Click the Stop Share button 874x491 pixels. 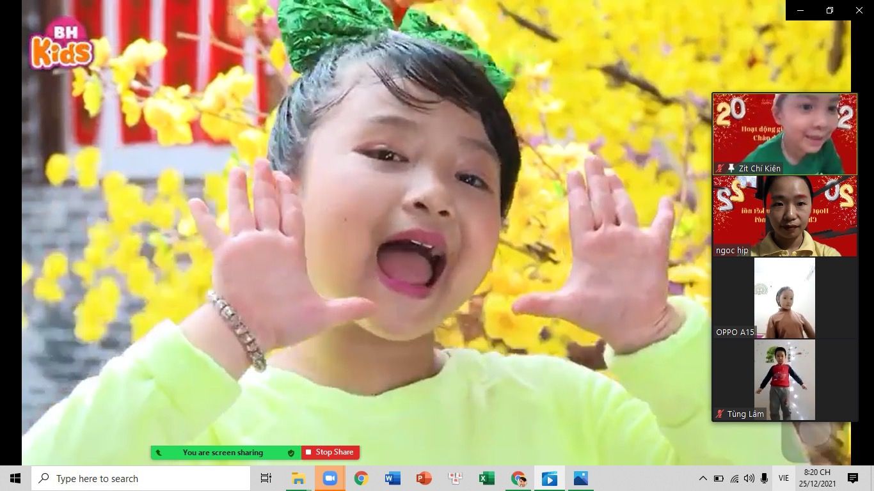pos(330,453)
